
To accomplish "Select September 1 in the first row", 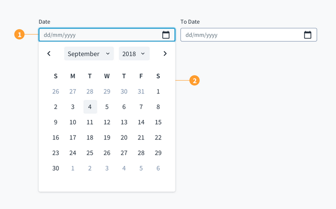I will tap(158, 91).
